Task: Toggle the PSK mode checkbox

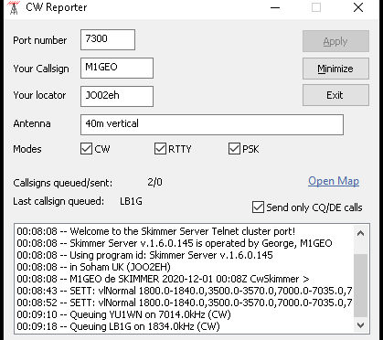Action: click(234, 149)
